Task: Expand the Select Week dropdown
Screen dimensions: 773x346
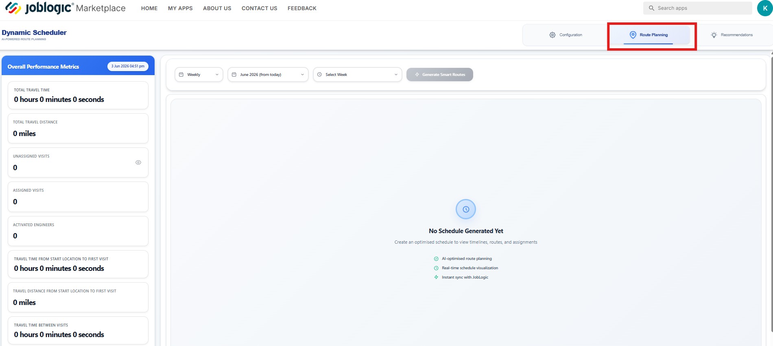Action: (358, 75)
